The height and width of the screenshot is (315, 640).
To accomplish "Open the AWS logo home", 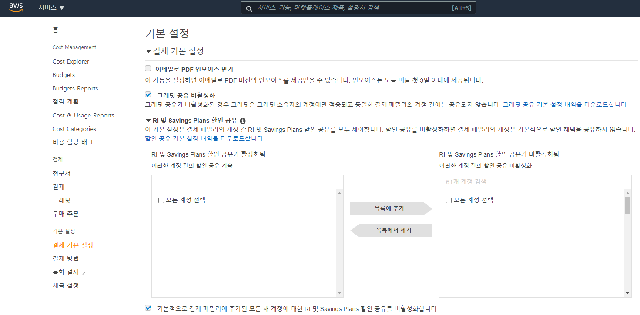I will coord(16,7).
